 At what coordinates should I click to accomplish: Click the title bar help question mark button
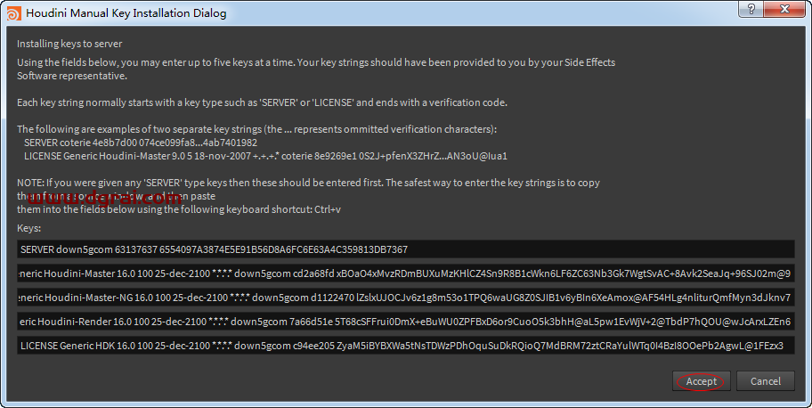[751, 9]
